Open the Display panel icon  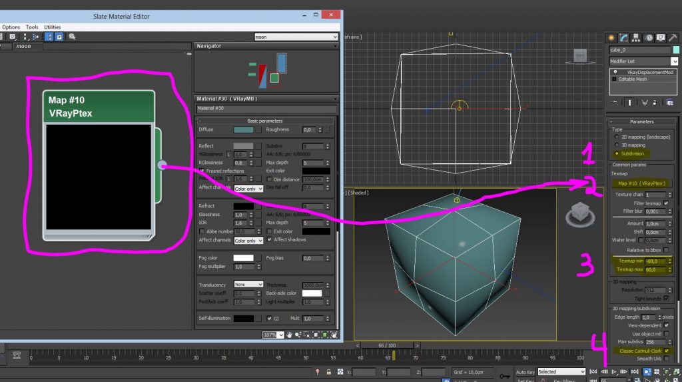click(x=659, y=37)
